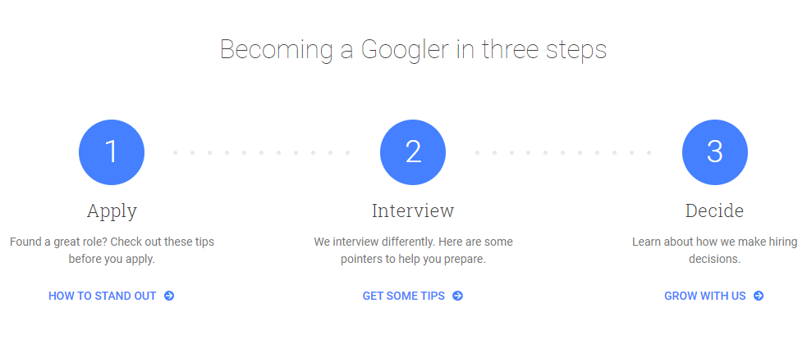Select the Interview step title
The image size is (807, 344).
click(413, 210)
